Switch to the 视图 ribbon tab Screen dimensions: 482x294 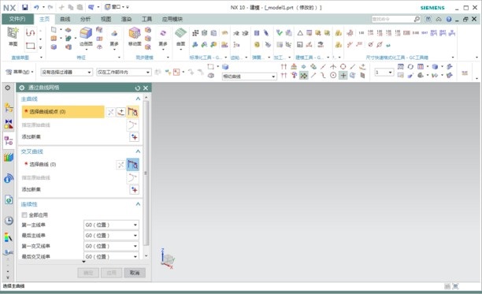pyautogui.click(x=106, y=19)
